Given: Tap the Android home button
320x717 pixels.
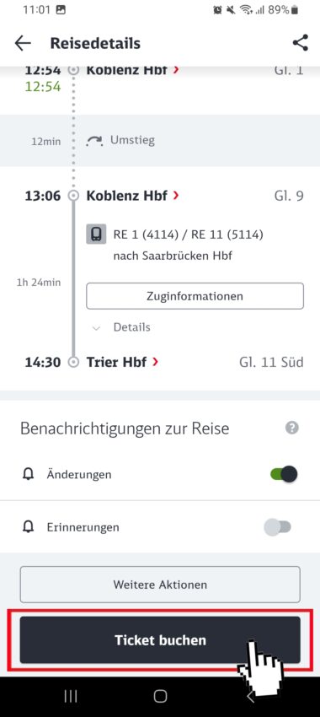Looking at the screenshot, I should pos(160,696).
